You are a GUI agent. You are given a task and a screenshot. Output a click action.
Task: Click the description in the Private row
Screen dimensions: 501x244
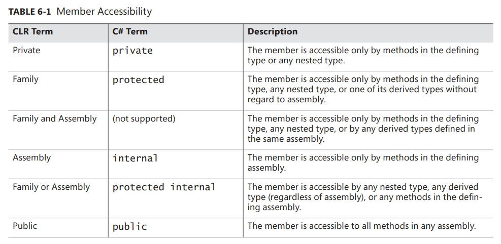click(363, 56)
